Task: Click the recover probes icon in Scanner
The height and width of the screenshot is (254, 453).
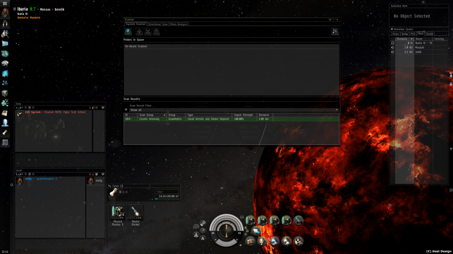Action: coord(139,32)
